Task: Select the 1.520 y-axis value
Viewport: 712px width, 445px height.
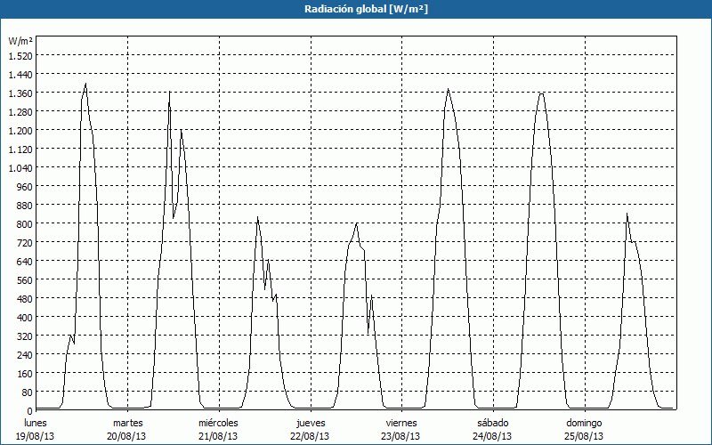Action: coord(20,55)
